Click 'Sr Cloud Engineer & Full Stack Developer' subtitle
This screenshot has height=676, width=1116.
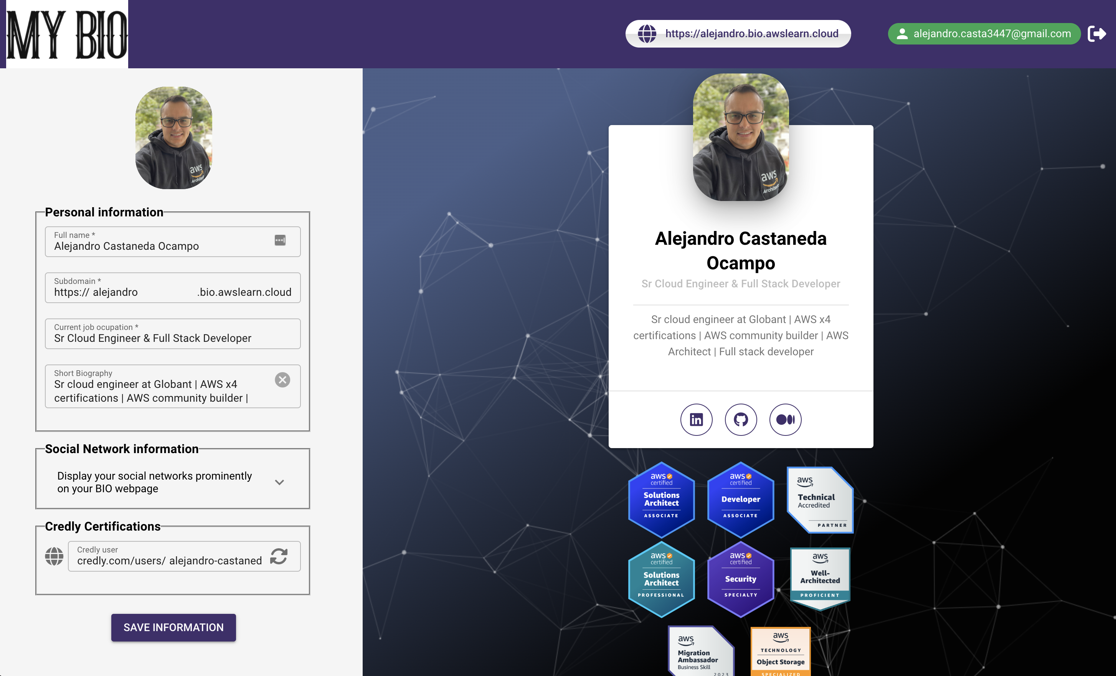741,284
